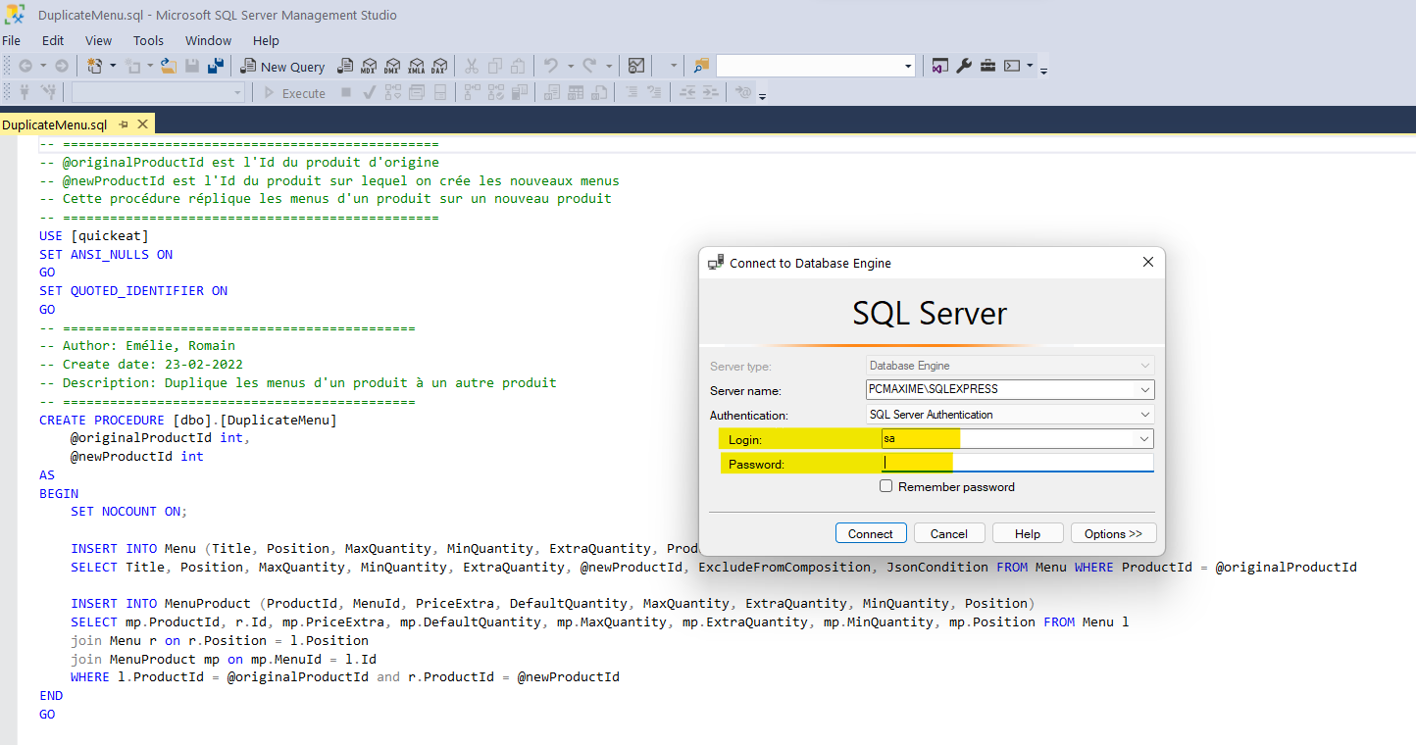The image size is (1416, 745).
Task: Open the Server name dropdown
Action: click(x=1144, y=389)
